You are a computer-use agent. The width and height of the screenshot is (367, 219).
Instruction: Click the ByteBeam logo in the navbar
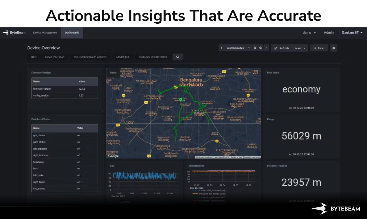(x=14, y=33)
